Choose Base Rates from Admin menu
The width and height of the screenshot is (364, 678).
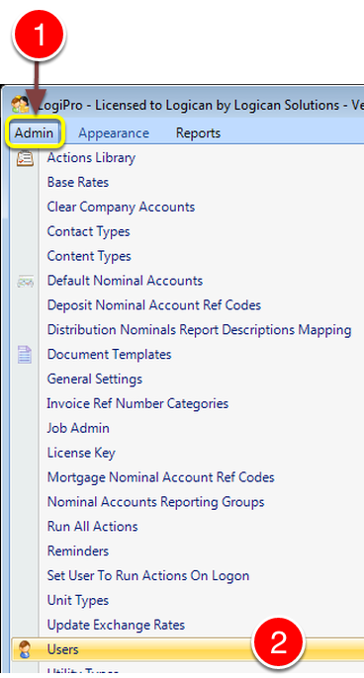78,182
